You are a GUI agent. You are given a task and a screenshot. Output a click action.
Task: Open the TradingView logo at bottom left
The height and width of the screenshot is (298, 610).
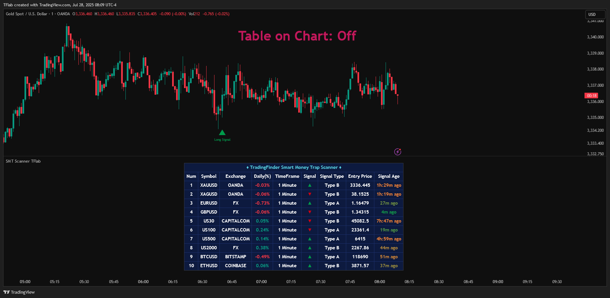click(x=19, y=292)
